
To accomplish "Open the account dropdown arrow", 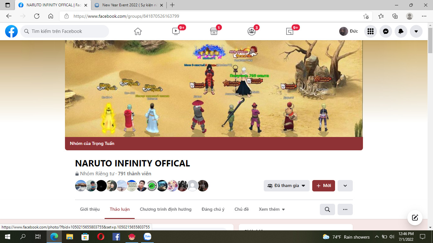I will 416,31.
